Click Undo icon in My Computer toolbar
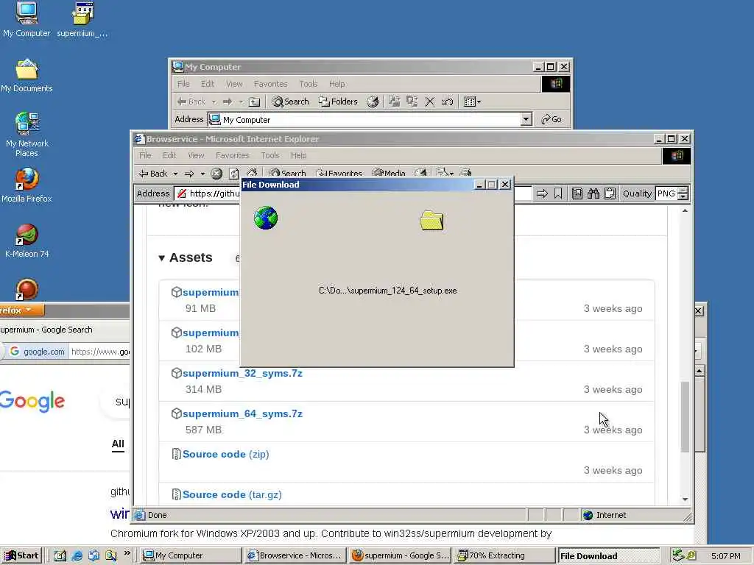The image size is (754, 565). click(447, 102)
